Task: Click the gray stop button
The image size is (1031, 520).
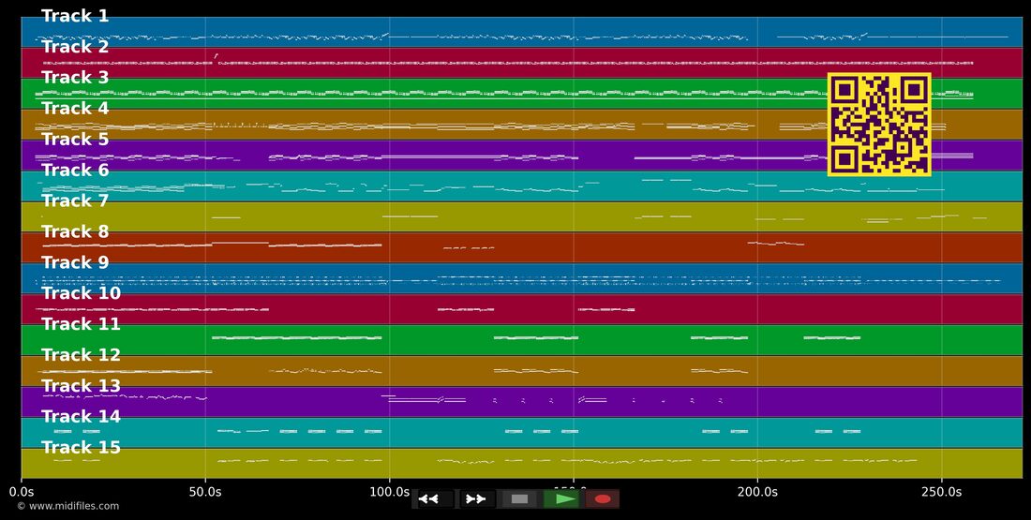Action: 519,499
